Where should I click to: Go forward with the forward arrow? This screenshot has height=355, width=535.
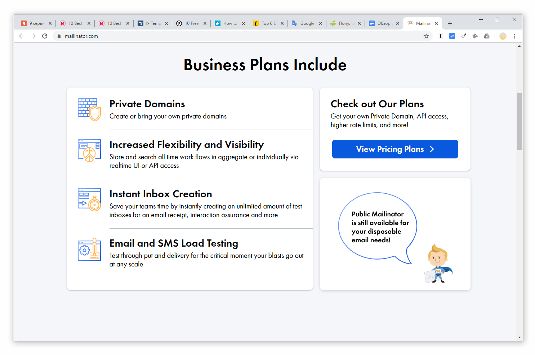point(33,36)
